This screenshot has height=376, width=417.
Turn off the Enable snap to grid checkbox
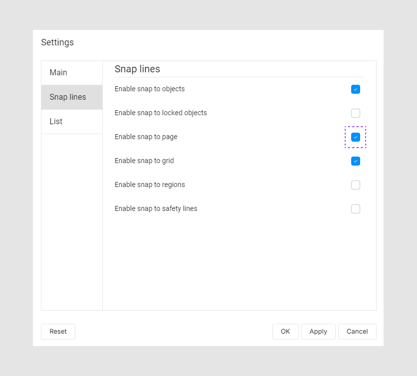pos(355,161)
